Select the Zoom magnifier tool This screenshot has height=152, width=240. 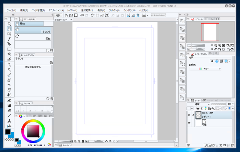coord(9,24)
